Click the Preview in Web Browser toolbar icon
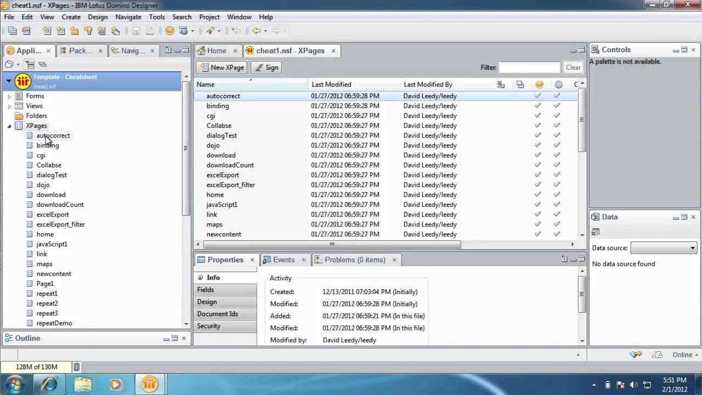The image size is (702, 395). [184, 31]
